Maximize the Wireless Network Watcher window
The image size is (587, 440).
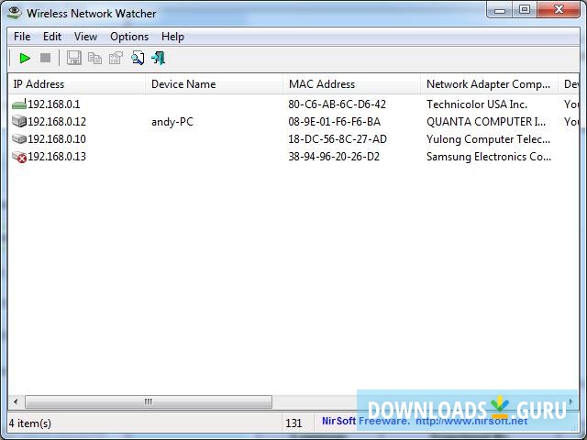pyautogui.click(x=525, y=10)
